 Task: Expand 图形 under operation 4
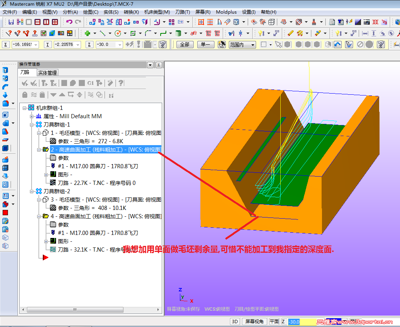(46, 241)
